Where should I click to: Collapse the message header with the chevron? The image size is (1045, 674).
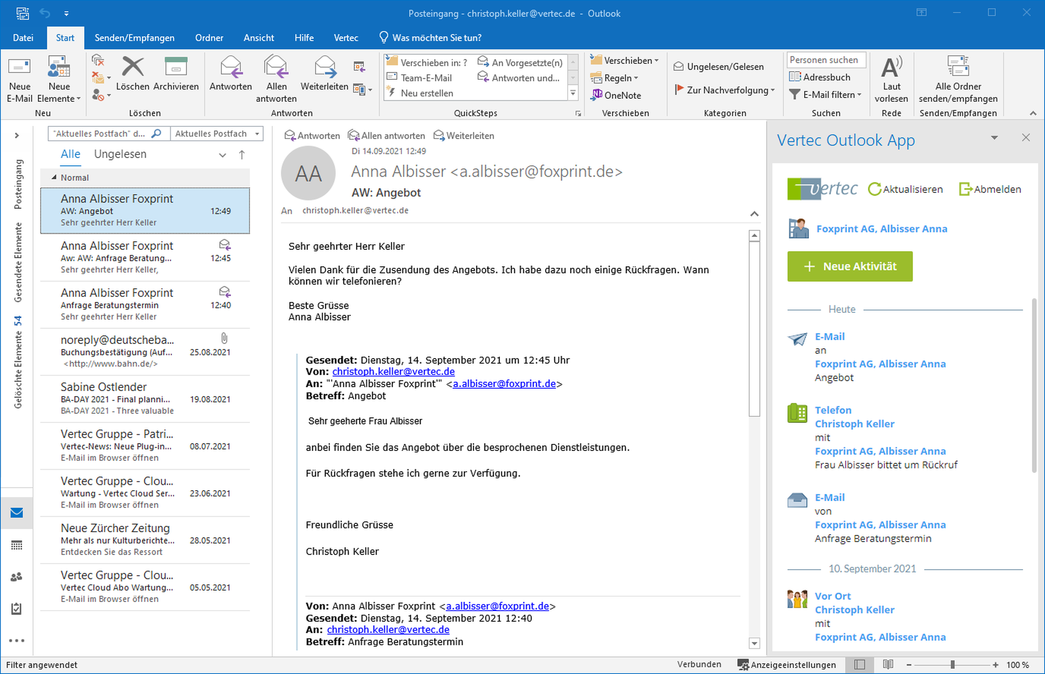pos(755,214)
